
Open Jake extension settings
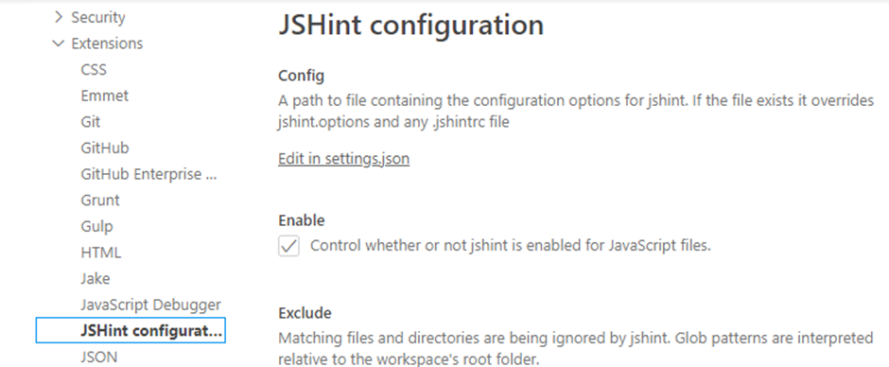(96, 278)
